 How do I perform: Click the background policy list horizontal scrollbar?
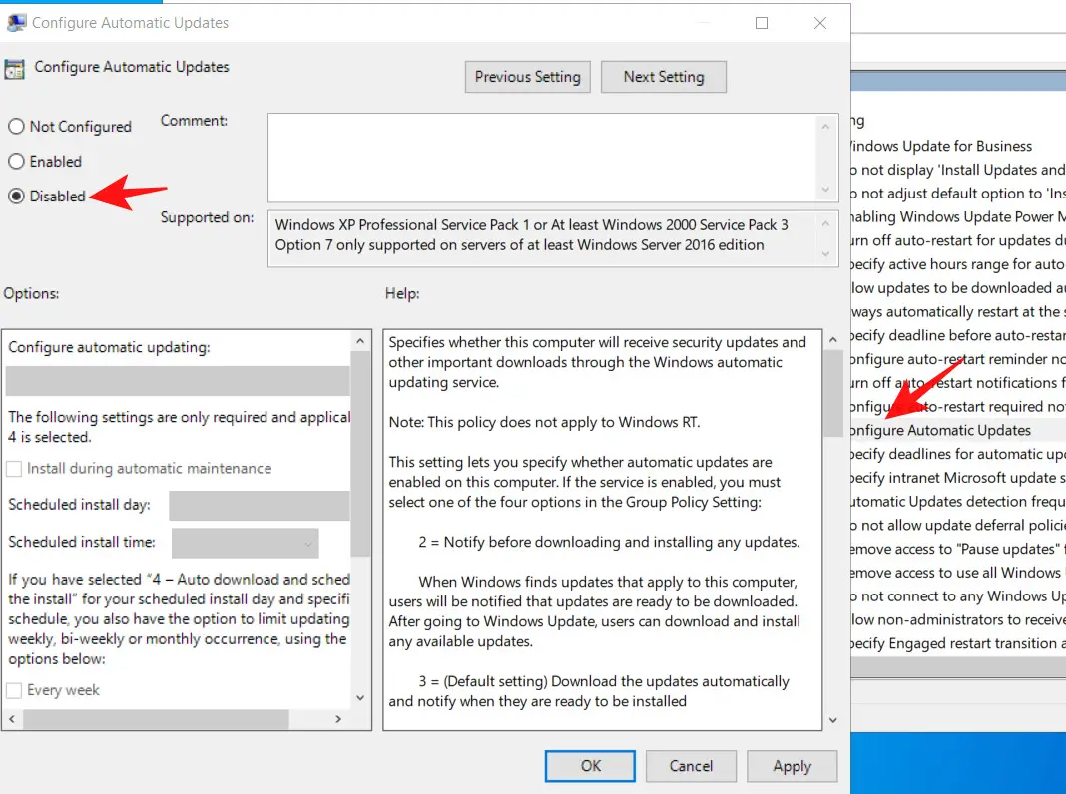(x=958, y=667)
